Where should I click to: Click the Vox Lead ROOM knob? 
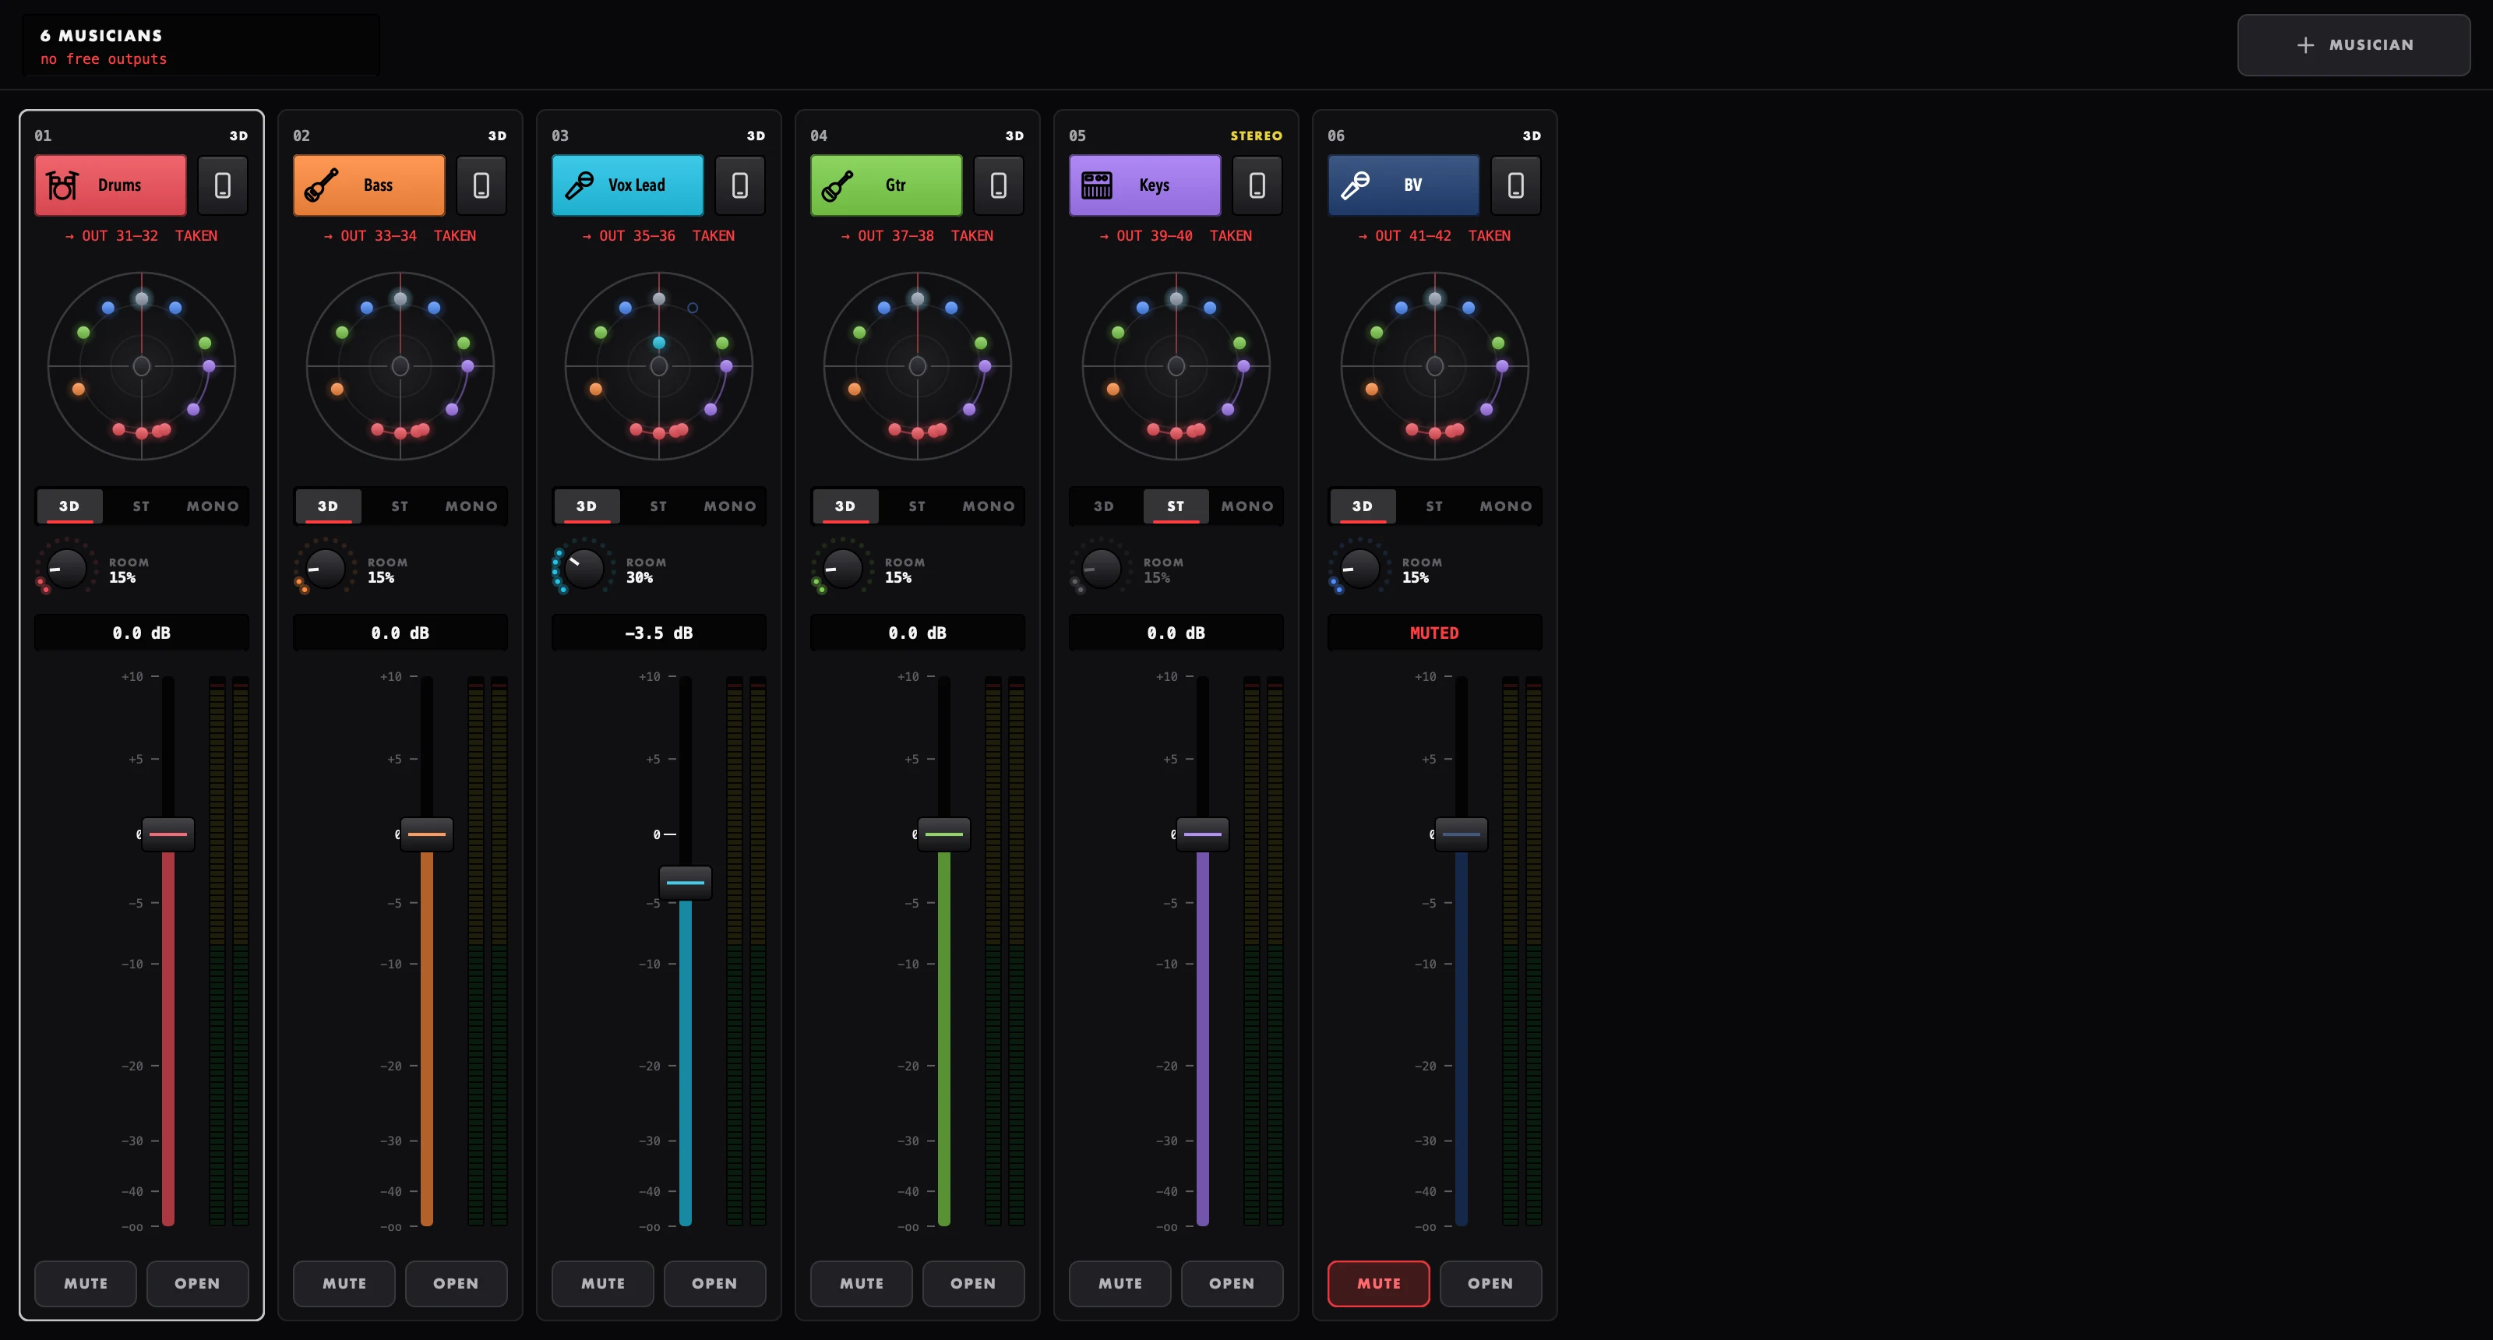(584, 569)
